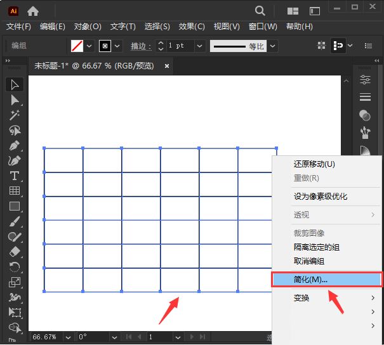The image size is (384, 345).
Task: Select the Lasso tool
Action: click(x=15, y=131)
